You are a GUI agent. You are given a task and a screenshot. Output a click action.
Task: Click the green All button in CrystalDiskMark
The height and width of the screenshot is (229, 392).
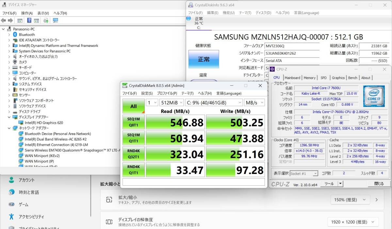134,106
